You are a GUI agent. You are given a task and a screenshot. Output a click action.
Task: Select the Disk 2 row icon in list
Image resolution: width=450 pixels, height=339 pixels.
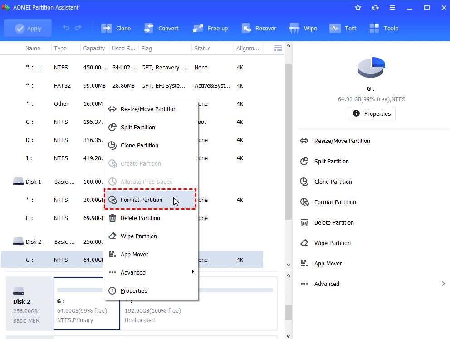pyautogui.click(x=18, y=242)
